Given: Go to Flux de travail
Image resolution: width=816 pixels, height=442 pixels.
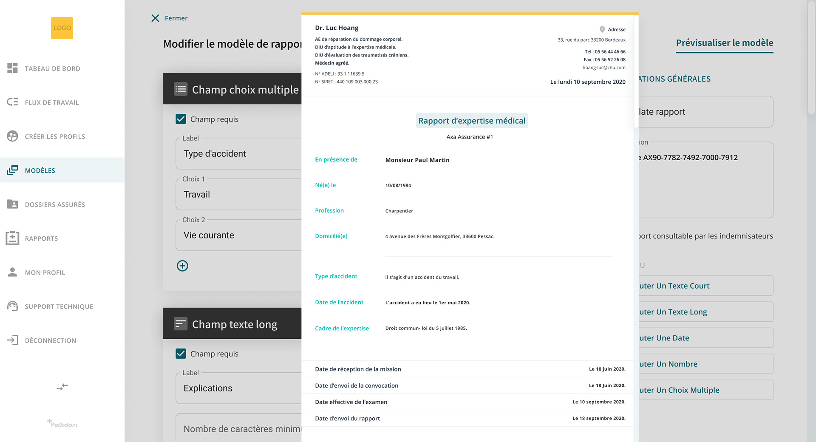Looking at the screenshot, I should 62,102.
